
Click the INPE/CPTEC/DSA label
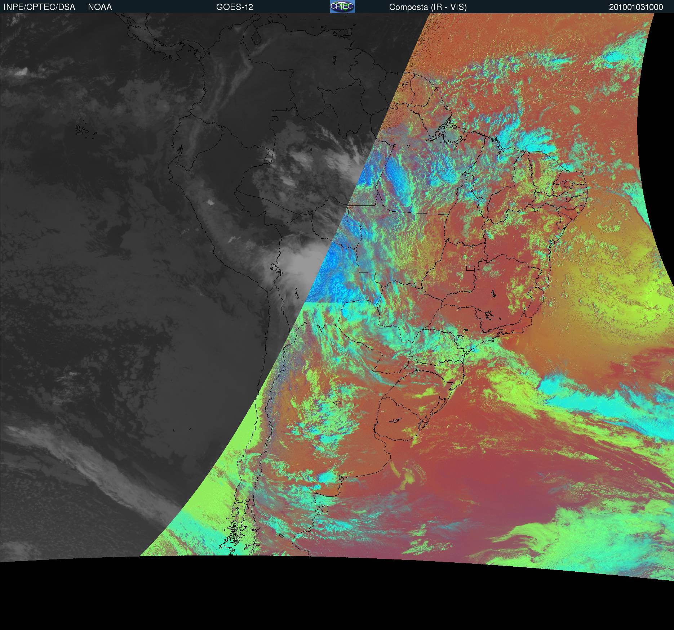39,7
